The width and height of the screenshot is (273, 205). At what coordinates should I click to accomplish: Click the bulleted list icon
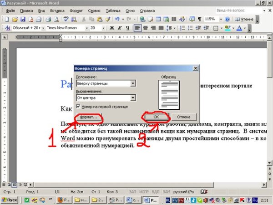190,28
